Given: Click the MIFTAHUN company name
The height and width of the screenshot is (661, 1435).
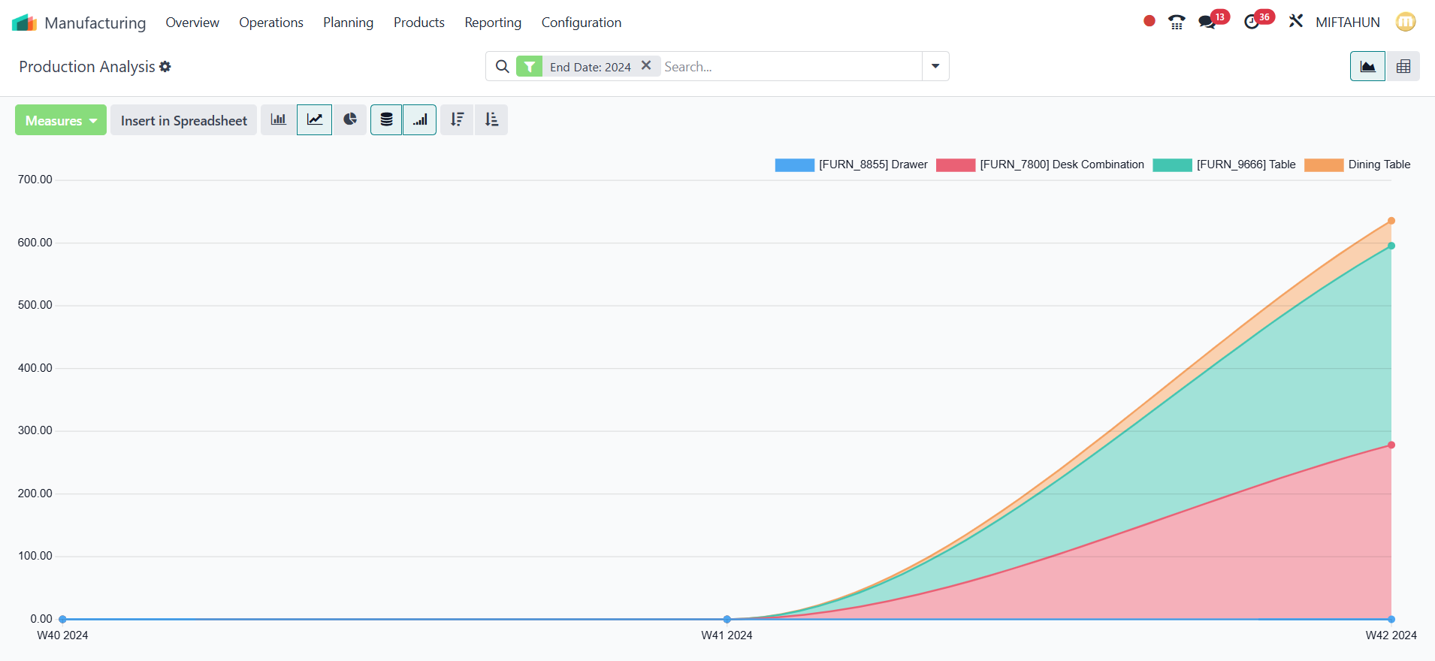Looking at the screenshot, I should (x=1348, y=23).
